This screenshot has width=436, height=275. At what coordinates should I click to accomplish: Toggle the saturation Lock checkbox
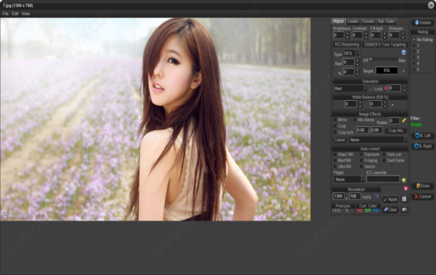371,89
